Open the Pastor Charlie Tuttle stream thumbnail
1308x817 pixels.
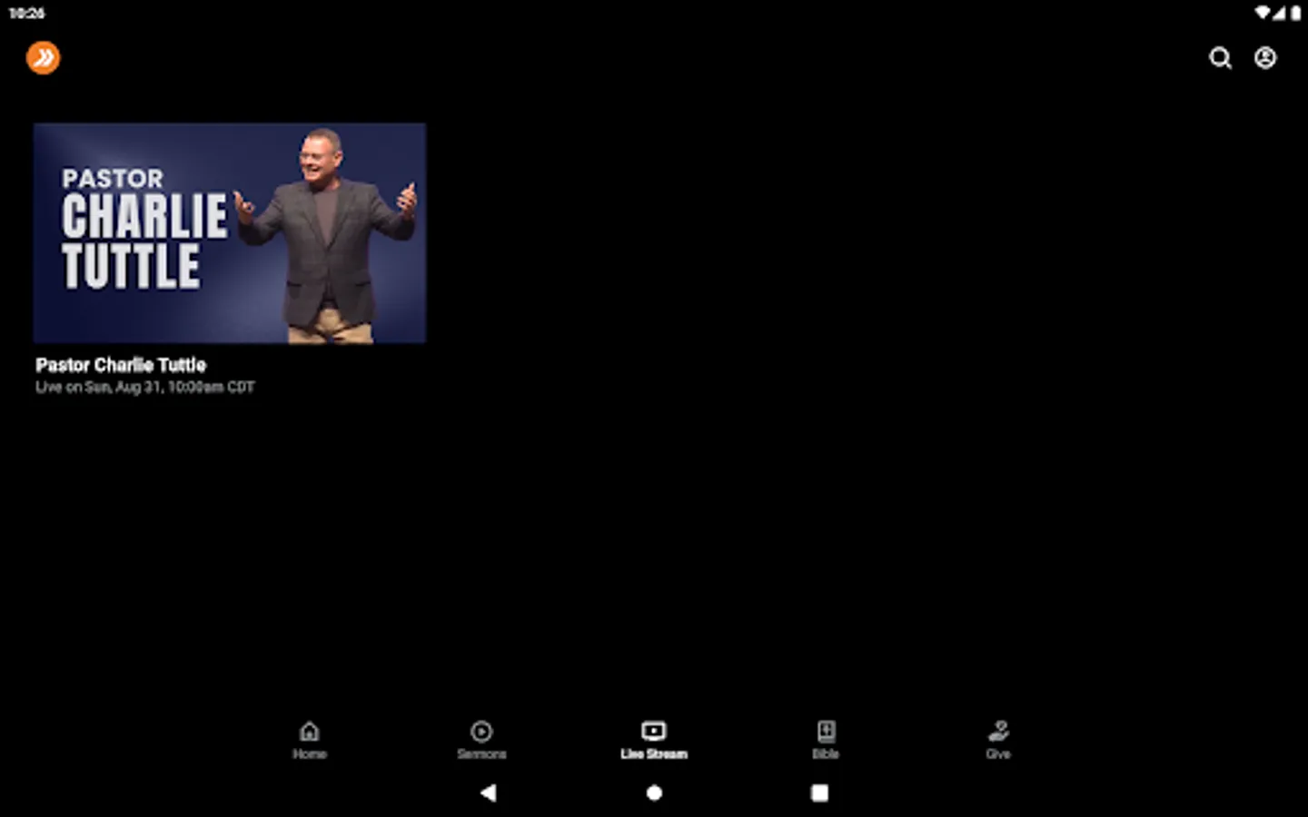(x=229, y=232)
